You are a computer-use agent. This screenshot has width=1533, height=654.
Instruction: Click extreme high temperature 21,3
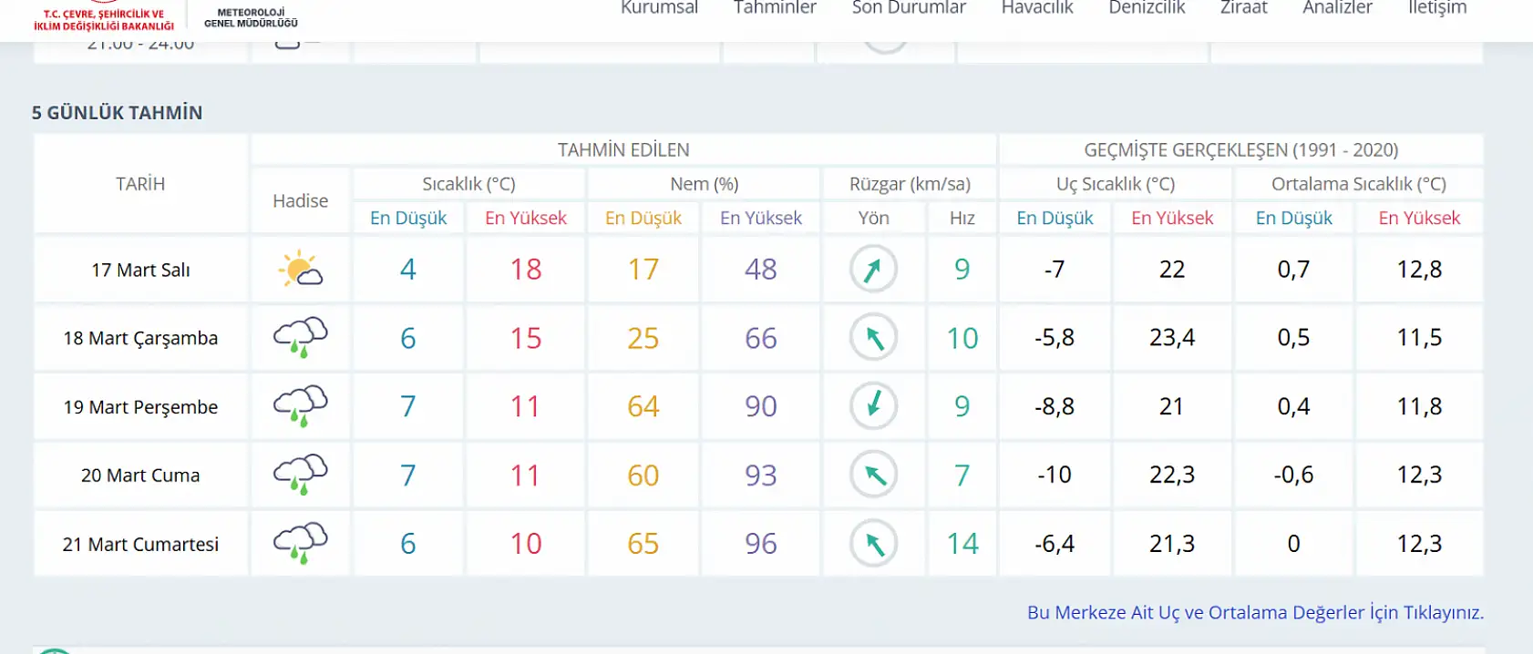click(x=1172, y=544)
